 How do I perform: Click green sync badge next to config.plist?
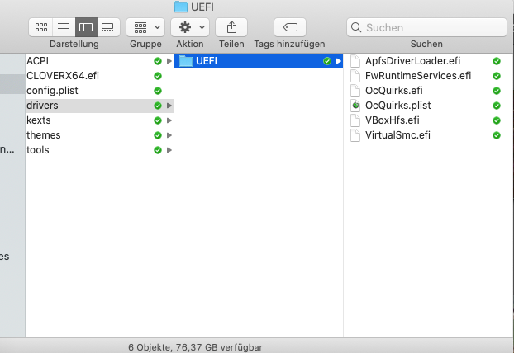158,91
